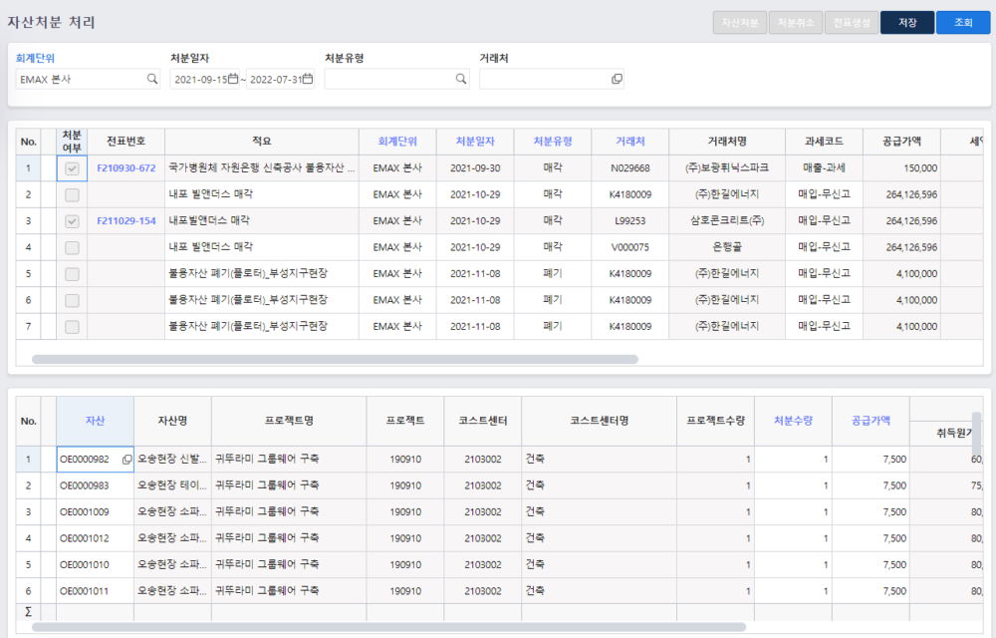Click the 회계단위 search magnifier icon

(152, 79)
